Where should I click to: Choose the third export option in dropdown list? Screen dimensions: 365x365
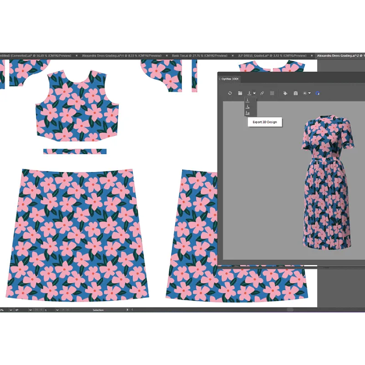pyautogui.click(x=247, y=113)
